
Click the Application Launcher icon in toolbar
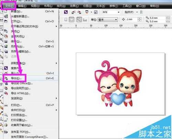point(87,12)
